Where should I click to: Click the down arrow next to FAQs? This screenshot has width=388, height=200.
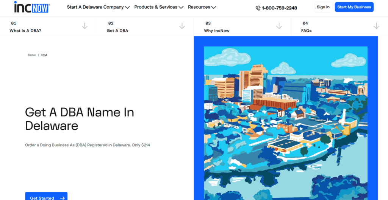[x=376, y=26]
